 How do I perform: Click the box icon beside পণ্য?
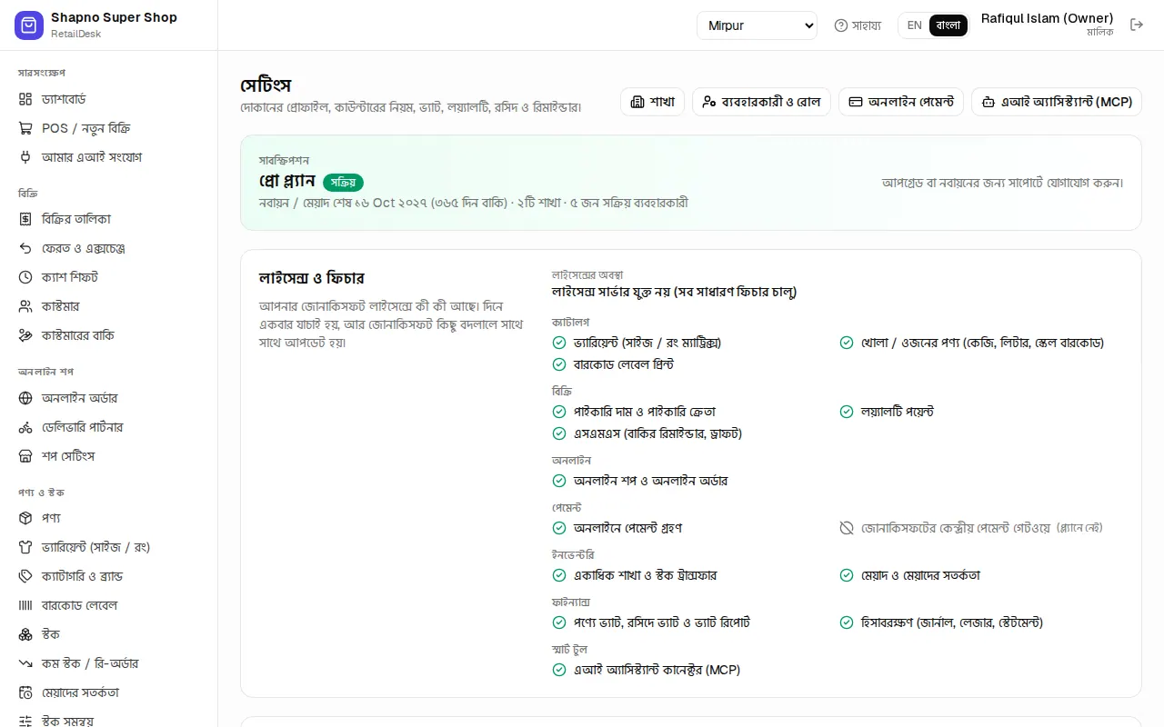(x=25, y=518)
